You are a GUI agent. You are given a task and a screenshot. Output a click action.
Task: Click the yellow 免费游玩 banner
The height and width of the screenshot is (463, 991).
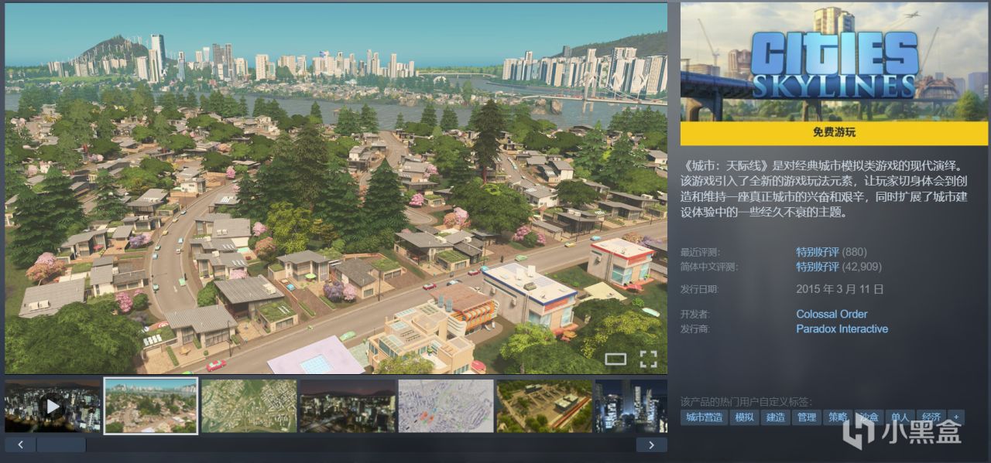tap(834, 132)
